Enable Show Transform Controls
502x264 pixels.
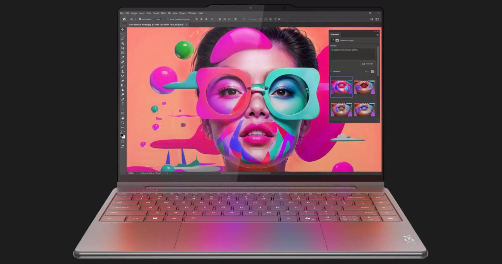click(168, 19)
